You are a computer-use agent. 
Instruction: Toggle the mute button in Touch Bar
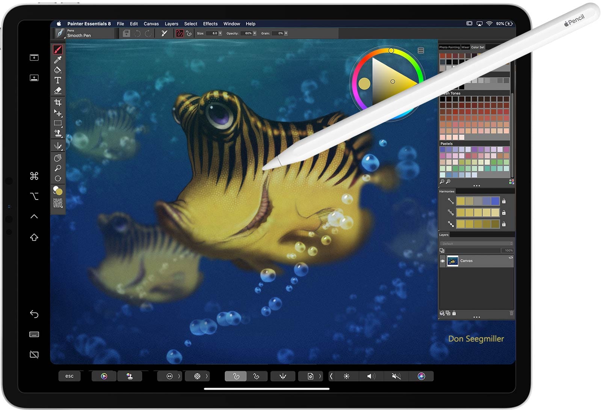coord(396,376)
